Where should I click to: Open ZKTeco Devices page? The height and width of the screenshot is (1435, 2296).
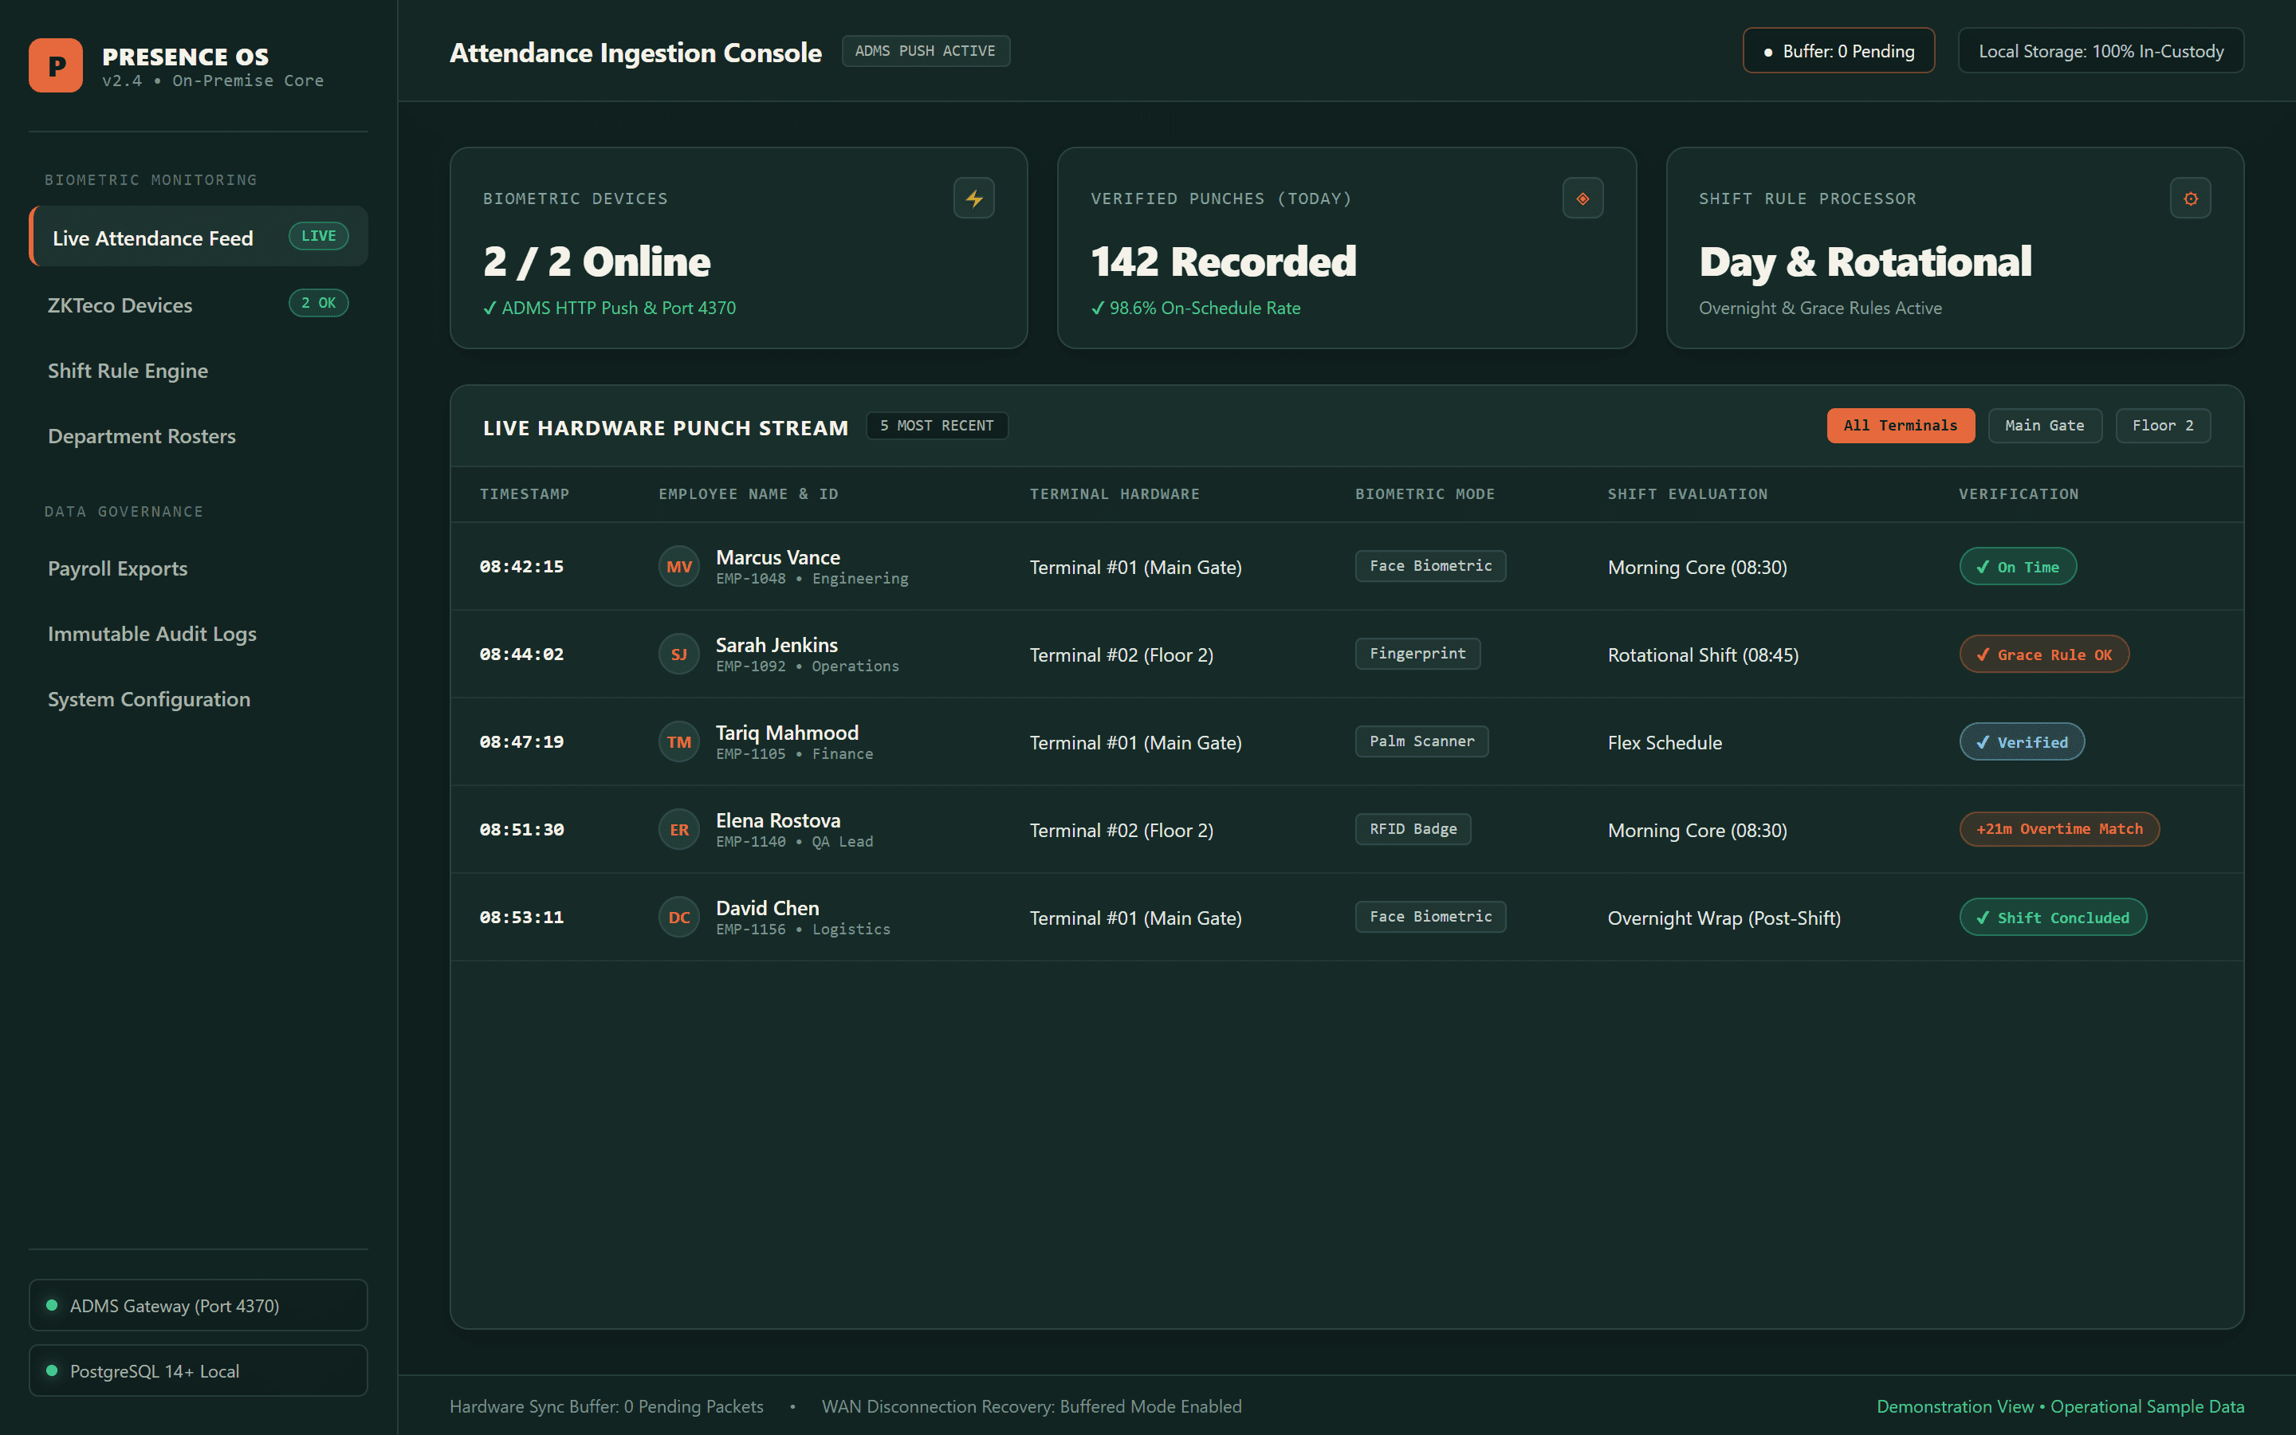click(199, 305)
